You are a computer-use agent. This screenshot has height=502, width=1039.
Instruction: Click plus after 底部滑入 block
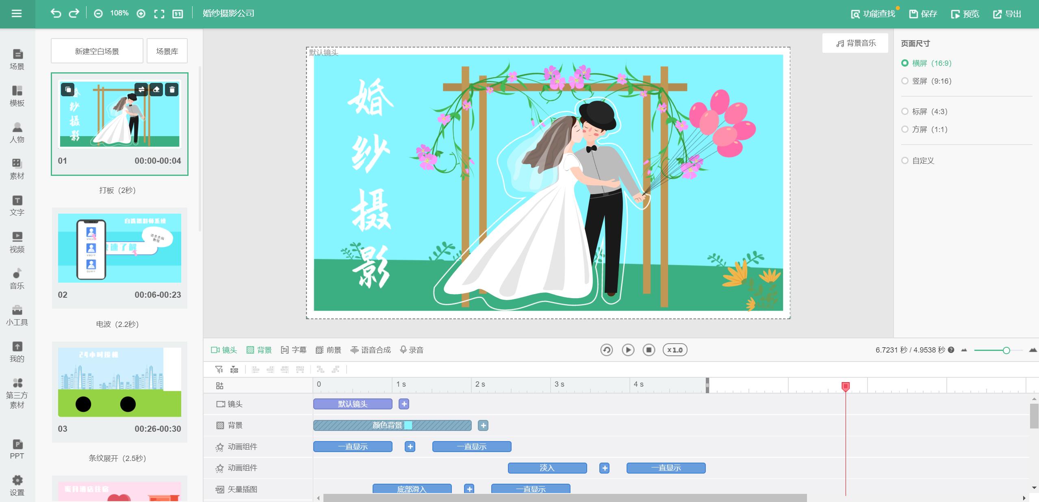469,489
